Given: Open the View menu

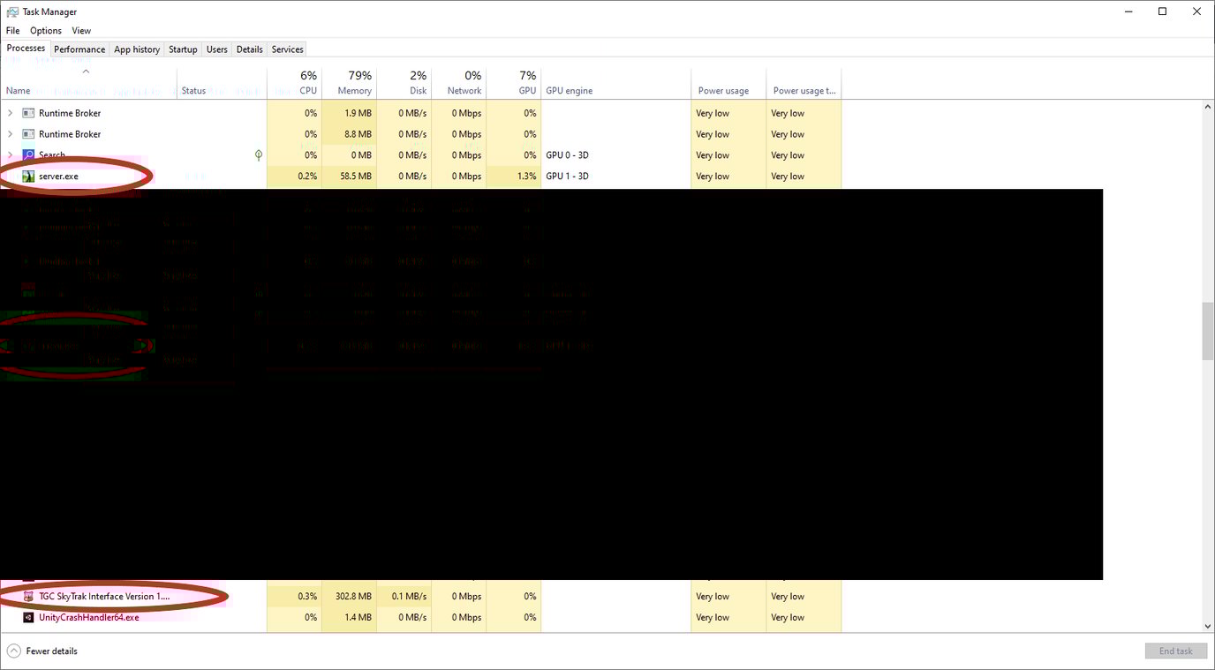Looking at the screenshot, I should pos(80,29).
